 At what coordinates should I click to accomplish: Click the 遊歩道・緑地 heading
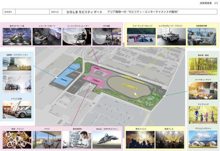(203, 55)
